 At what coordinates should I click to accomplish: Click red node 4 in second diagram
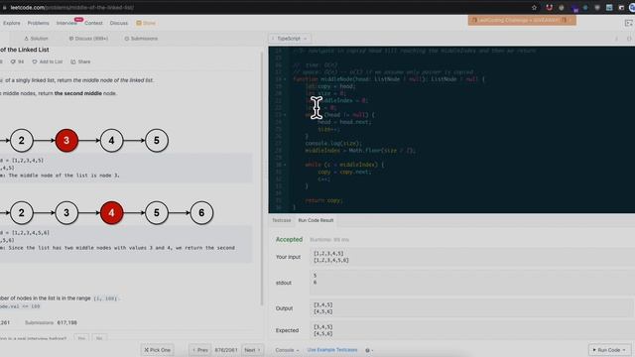(111, 213)
